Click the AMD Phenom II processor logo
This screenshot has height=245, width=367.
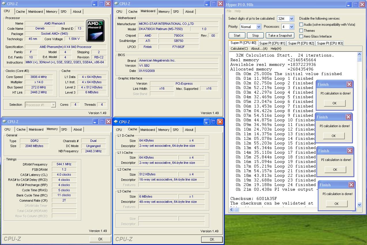[x=95, y=31]
